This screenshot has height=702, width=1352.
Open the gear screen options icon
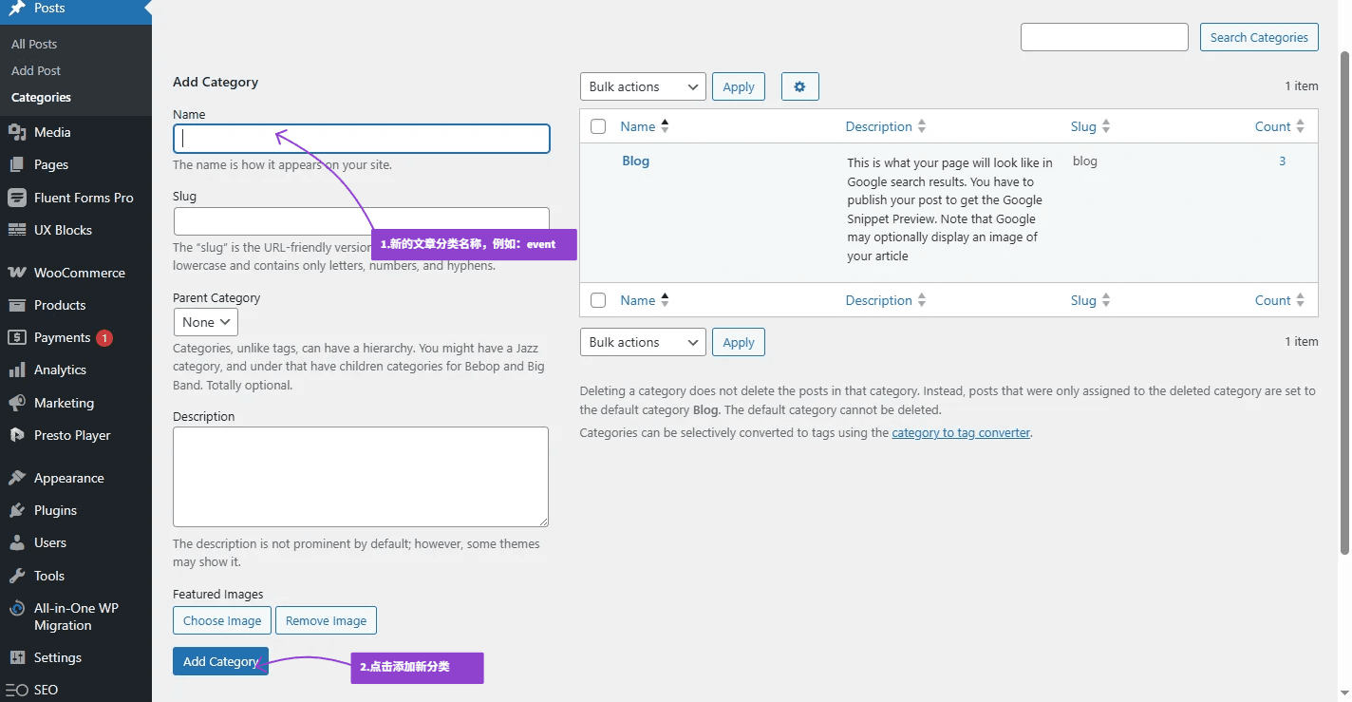point(799,86)
